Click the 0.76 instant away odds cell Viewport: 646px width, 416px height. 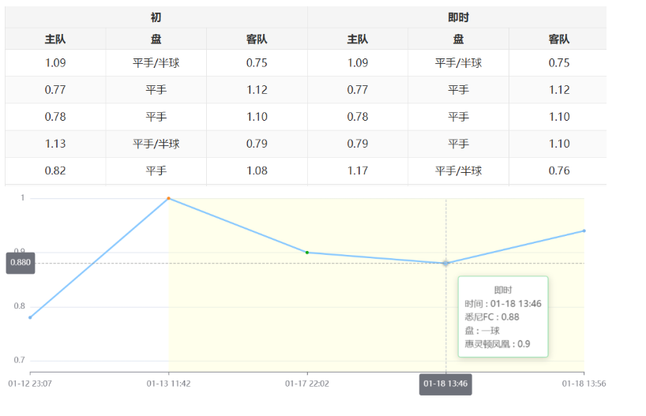tap(558, 171)
